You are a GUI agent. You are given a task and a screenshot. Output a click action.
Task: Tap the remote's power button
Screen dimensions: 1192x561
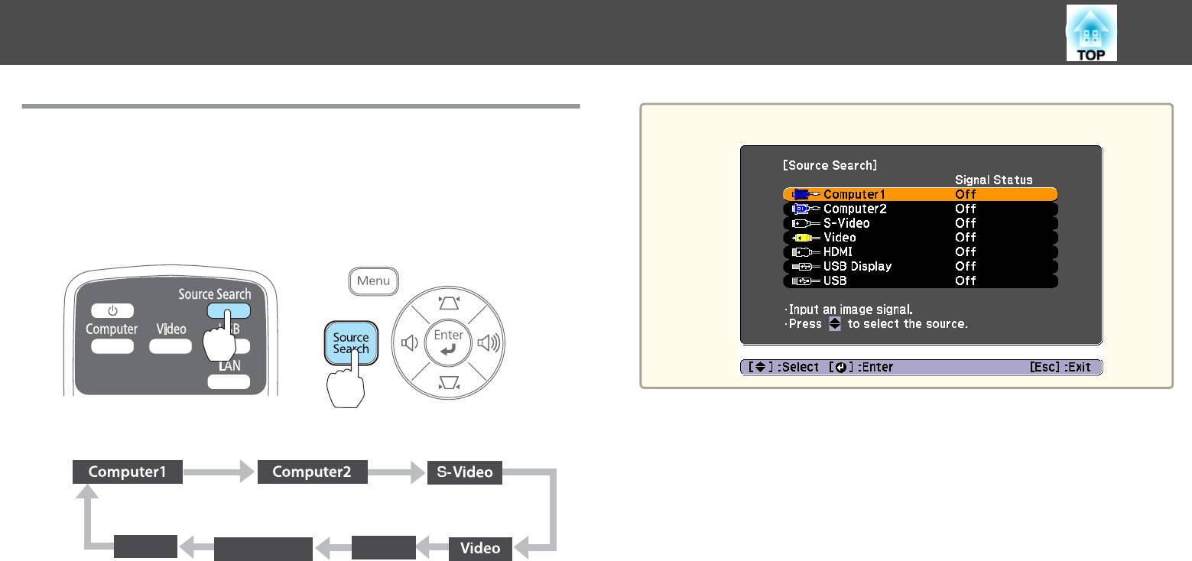pos(113,310)
